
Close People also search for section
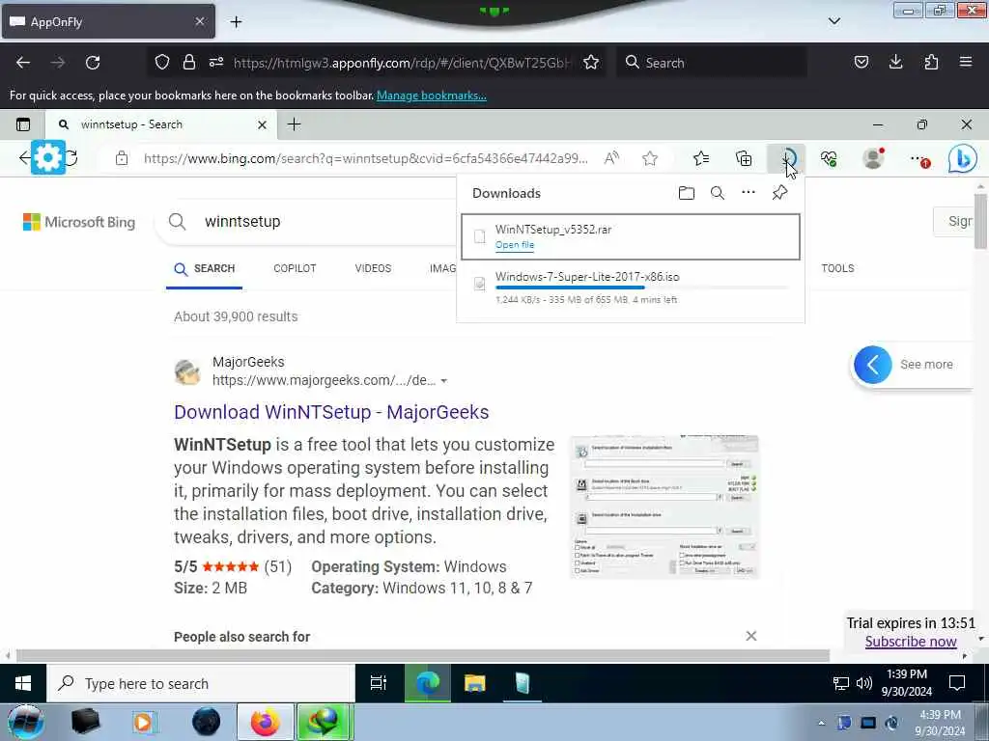(x=750, y=636)
